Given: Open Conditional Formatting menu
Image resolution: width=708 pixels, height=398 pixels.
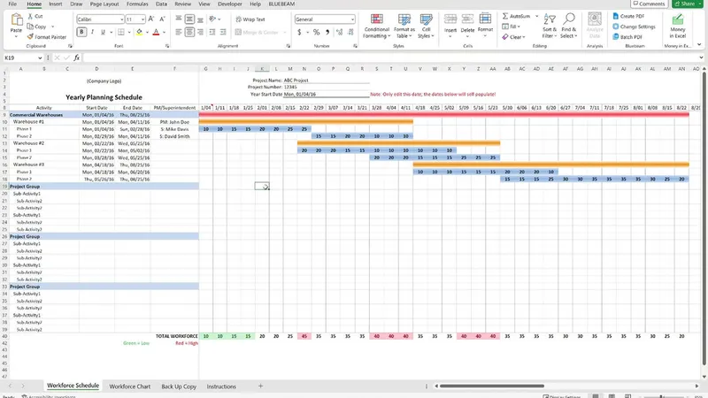Looking at the screenshot, I should pos(377,27).
